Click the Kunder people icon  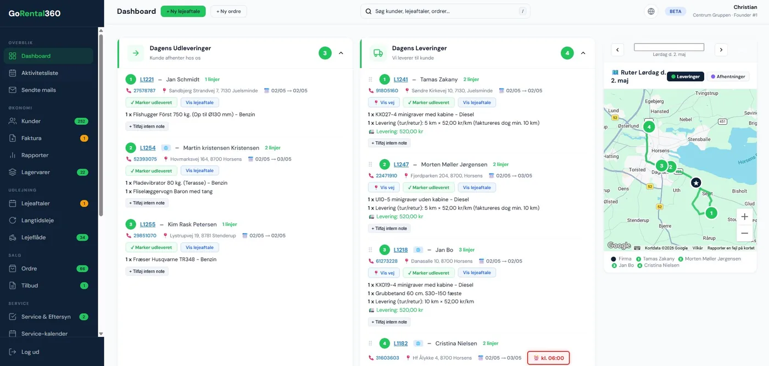13,121
